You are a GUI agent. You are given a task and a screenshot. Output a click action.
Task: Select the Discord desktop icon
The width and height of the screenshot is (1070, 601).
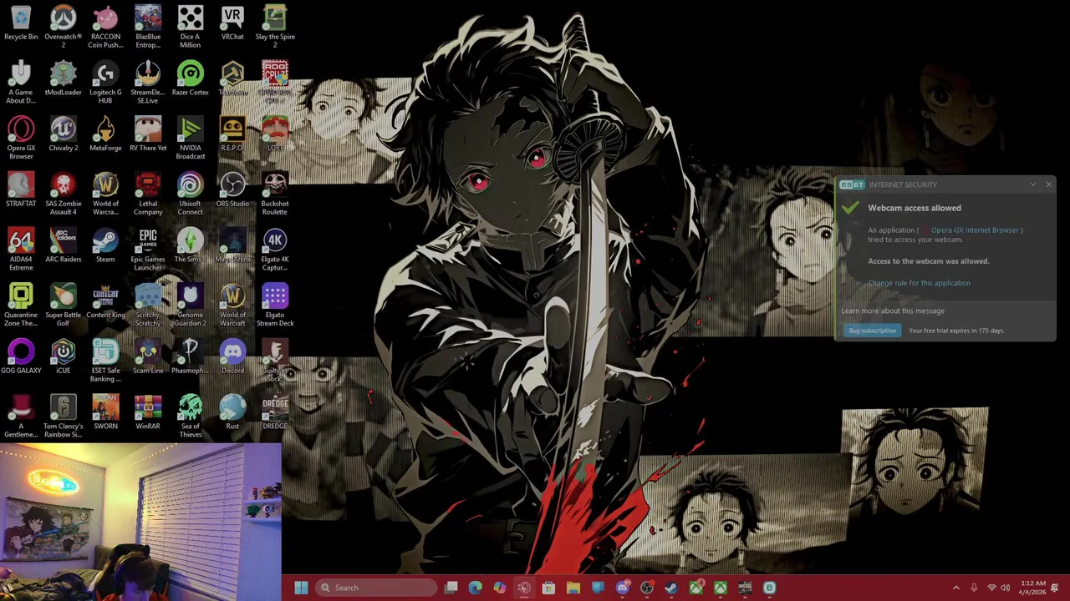click(x=232, y=356)
